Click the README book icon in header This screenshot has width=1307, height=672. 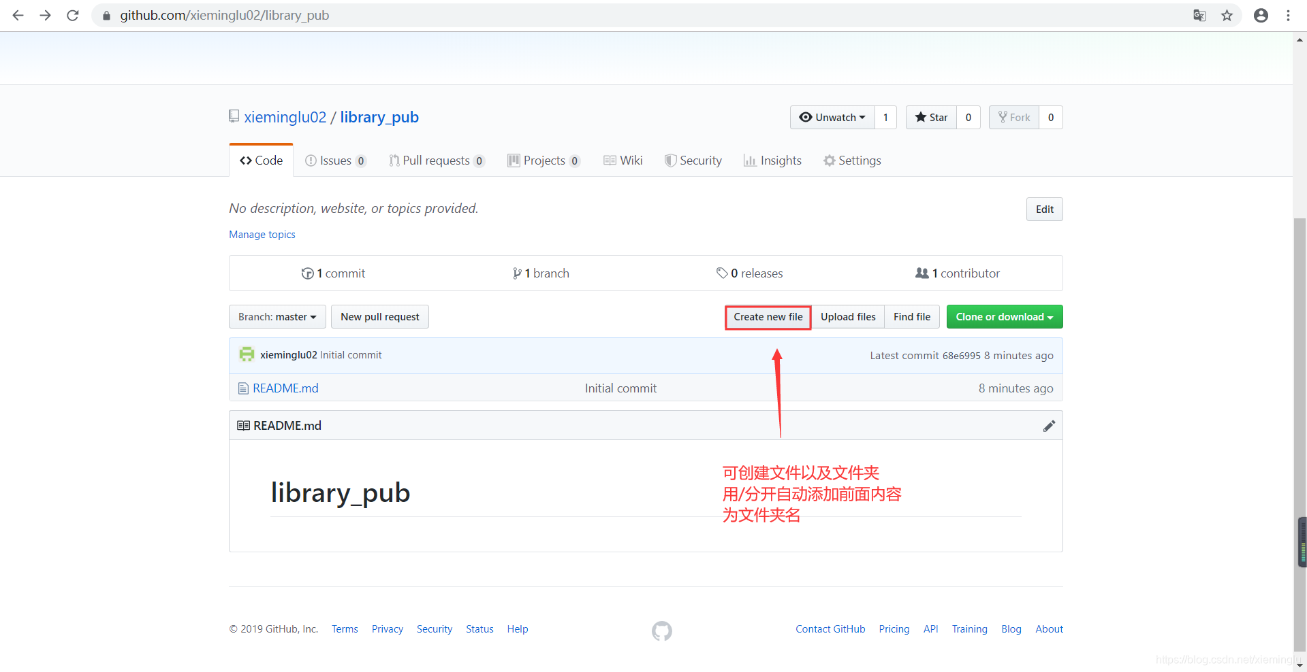[243, 426]
